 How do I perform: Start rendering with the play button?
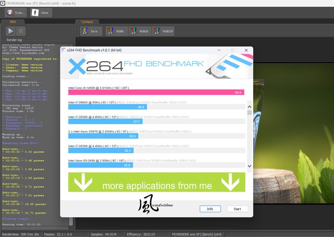point(10,32)
